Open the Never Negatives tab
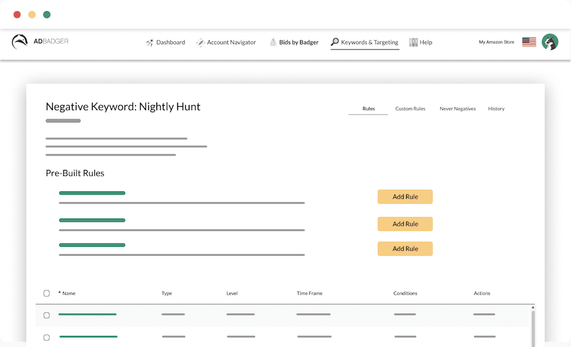571x347 pixels. click(457, 109)
